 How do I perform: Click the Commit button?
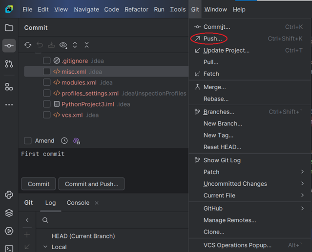(x=39, y=184)
